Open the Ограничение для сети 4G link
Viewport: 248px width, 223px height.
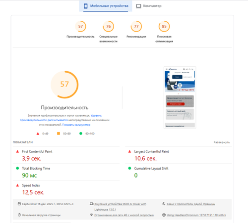[x=124, y=215]
